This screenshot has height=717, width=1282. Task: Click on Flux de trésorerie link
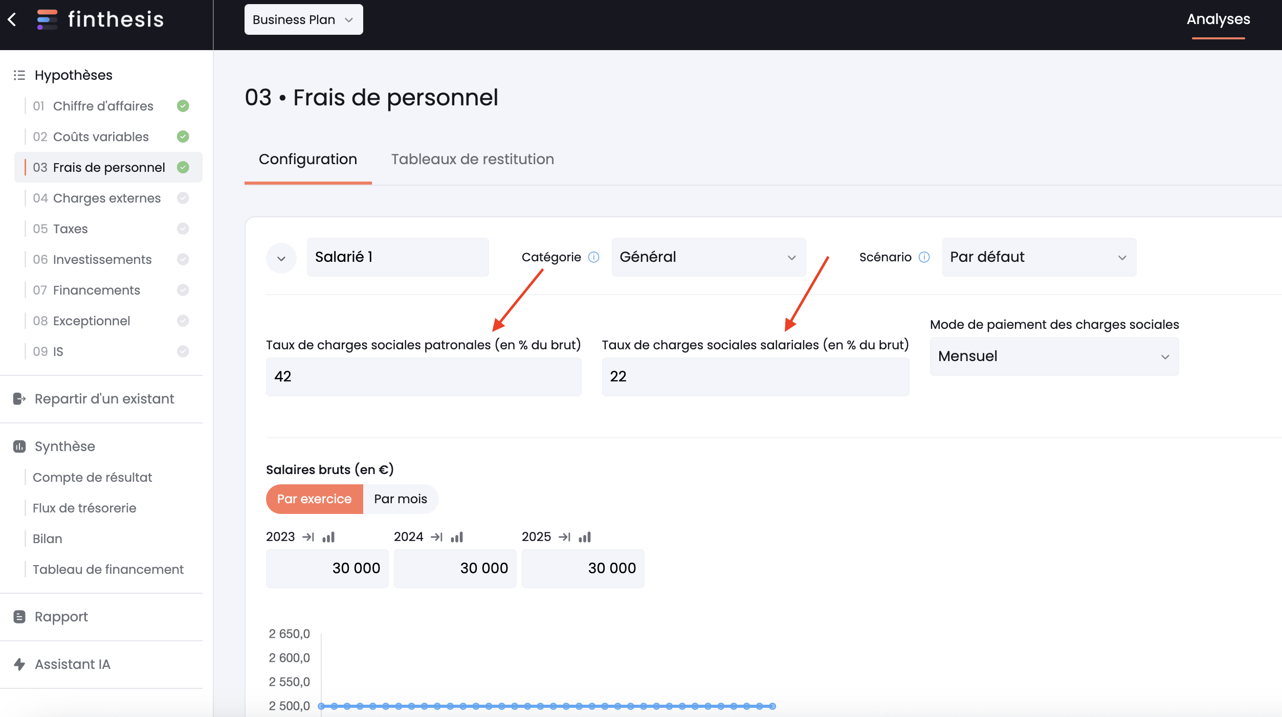click(x=84, y=508)
